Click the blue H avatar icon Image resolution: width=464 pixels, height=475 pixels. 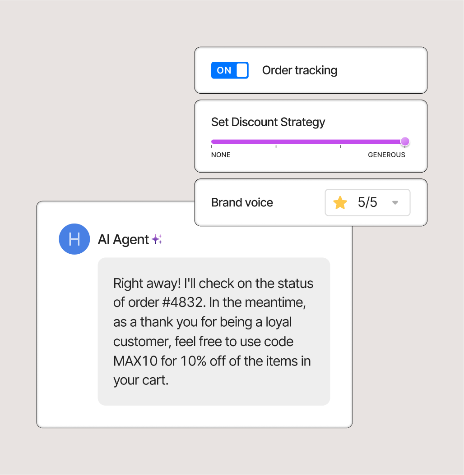(x=74, y=239)
